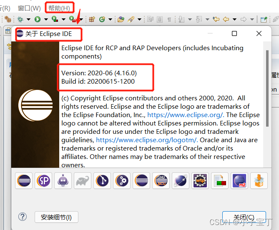Screen dimensions: 279x230
Task: Open the partially visible (R) run menu
Action: (5, 8)
